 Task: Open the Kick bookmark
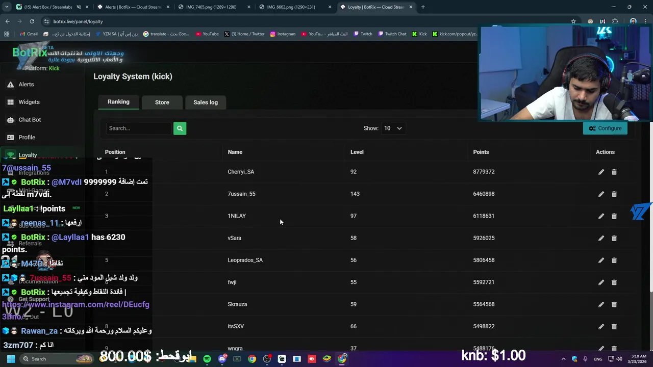(x=419, y=34)
